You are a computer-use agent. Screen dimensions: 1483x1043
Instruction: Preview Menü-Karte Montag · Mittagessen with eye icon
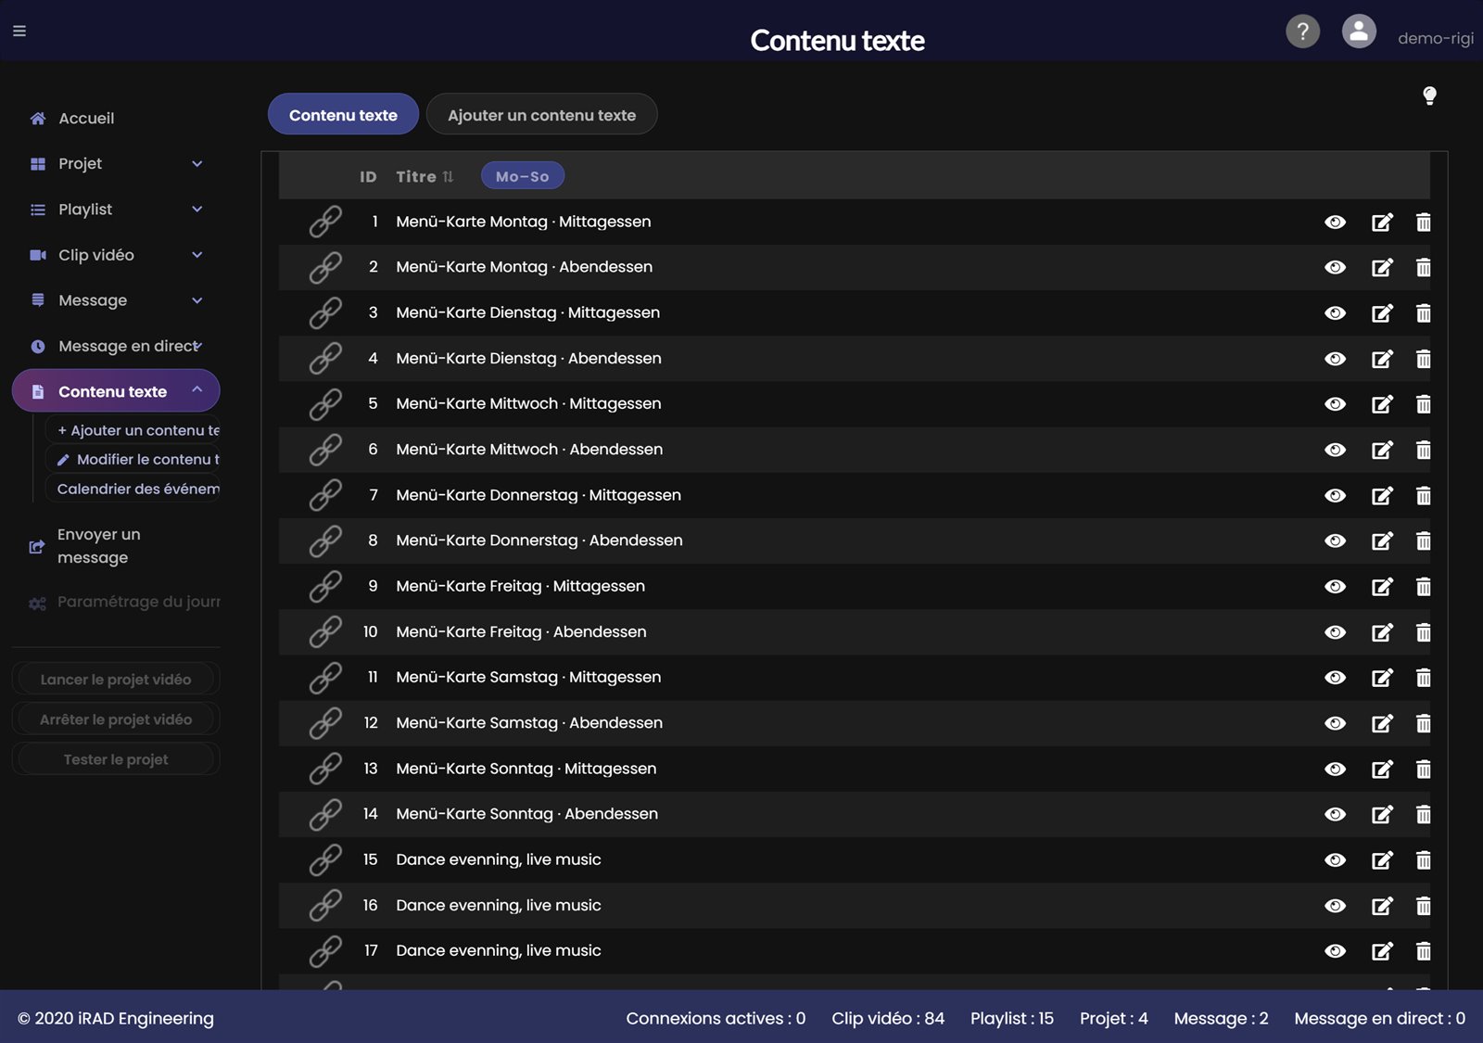click(1335, 222)
